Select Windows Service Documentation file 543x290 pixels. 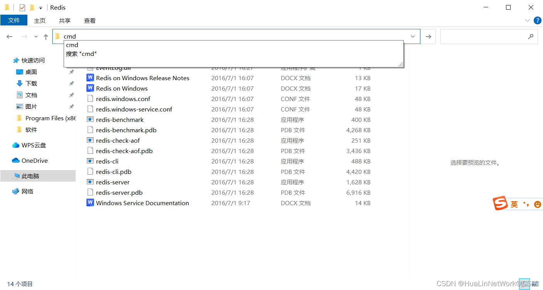[142, 203]
